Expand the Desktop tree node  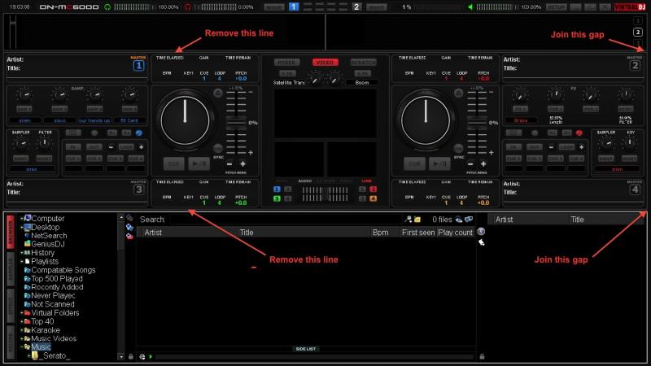(x=22, y=227)
